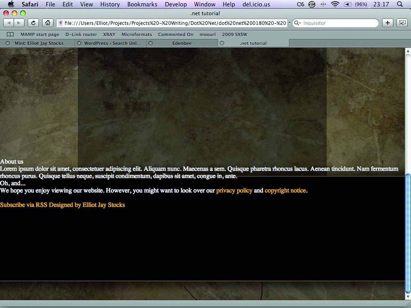Open Spotlight search in the menu bar
This screenshot has height=308, width=411.
tap(400, 4)
